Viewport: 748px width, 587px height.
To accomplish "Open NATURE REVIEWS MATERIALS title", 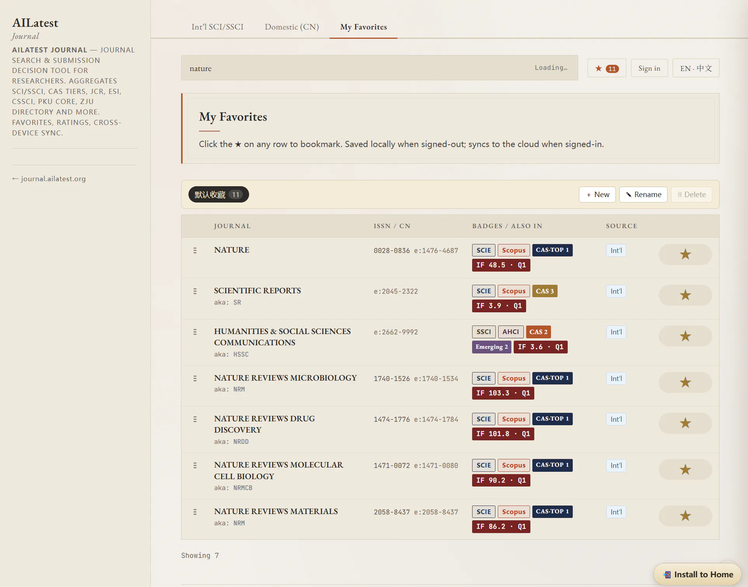I will pyautogui.click(x=276, y=511).
